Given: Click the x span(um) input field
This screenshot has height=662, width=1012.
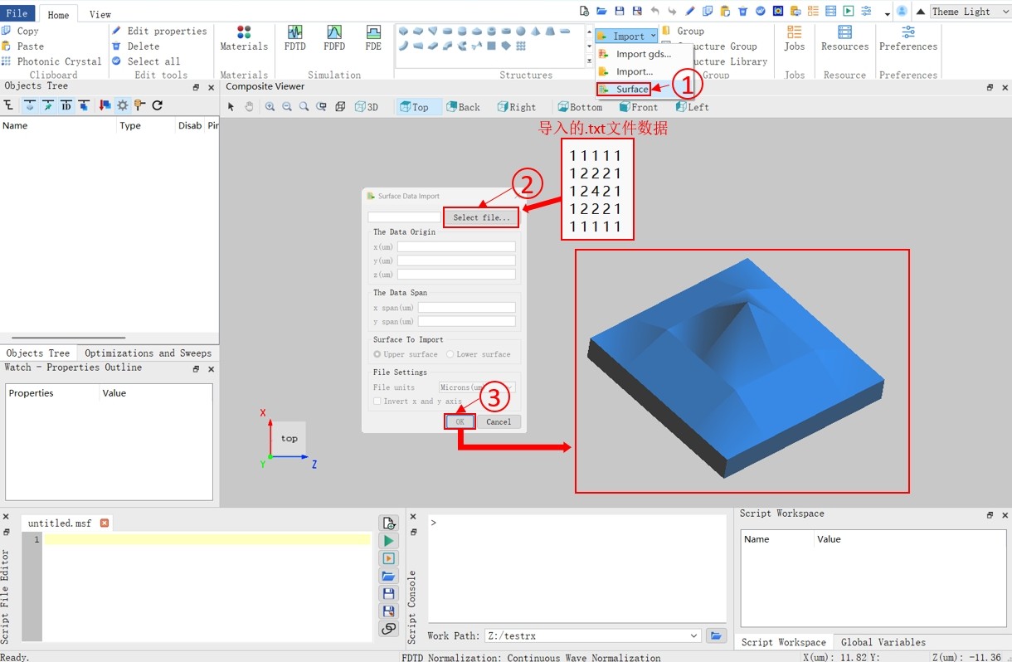Looking at the screenshot, I should [x=466, y=308].
